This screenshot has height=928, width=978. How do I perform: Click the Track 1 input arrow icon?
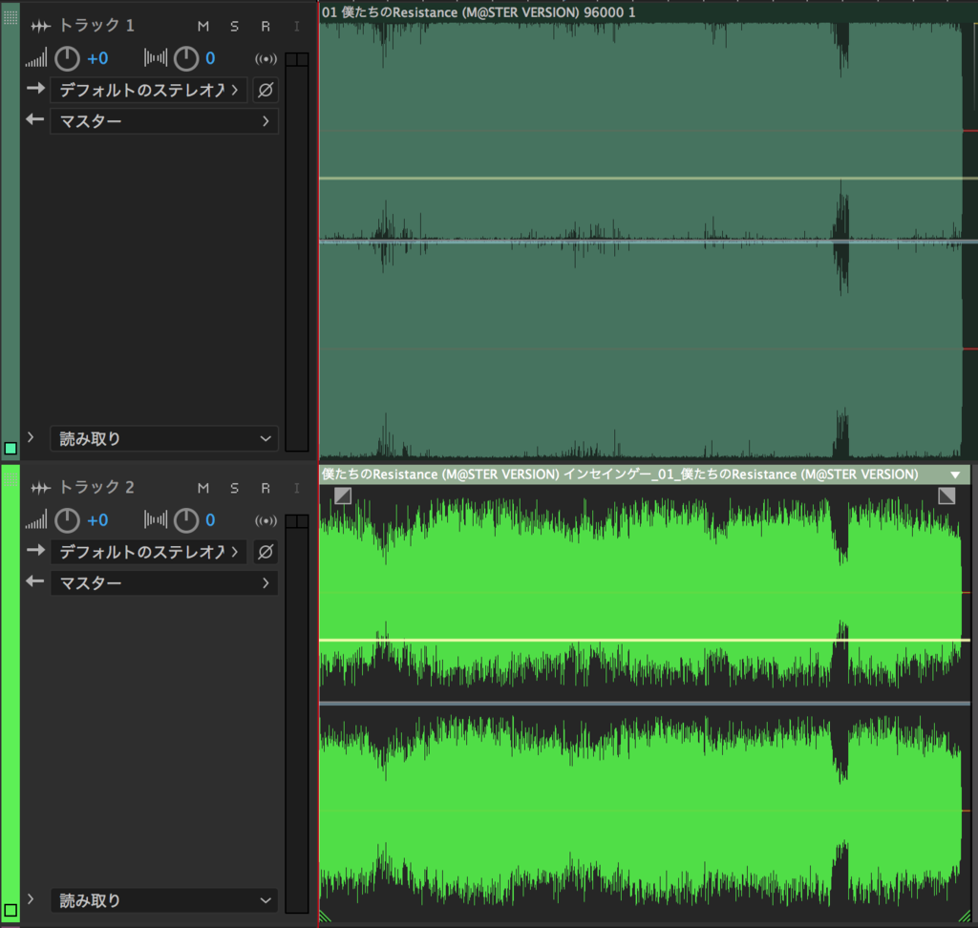click(35, 89)
